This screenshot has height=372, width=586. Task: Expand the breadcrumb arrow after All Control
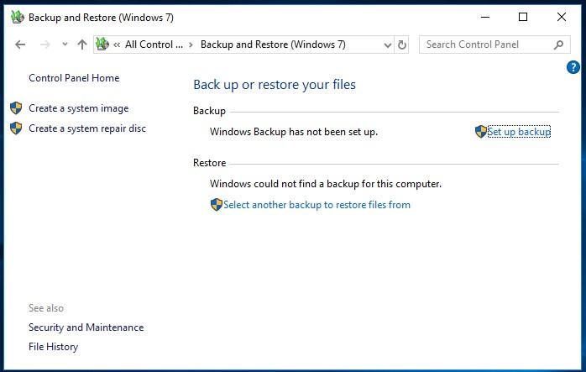coord(191,45)
